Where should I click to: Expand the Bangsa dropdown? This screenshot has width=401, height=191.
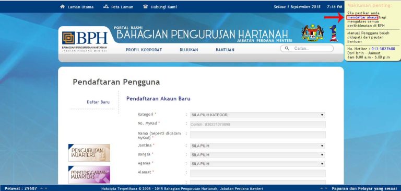coord(257,155)
